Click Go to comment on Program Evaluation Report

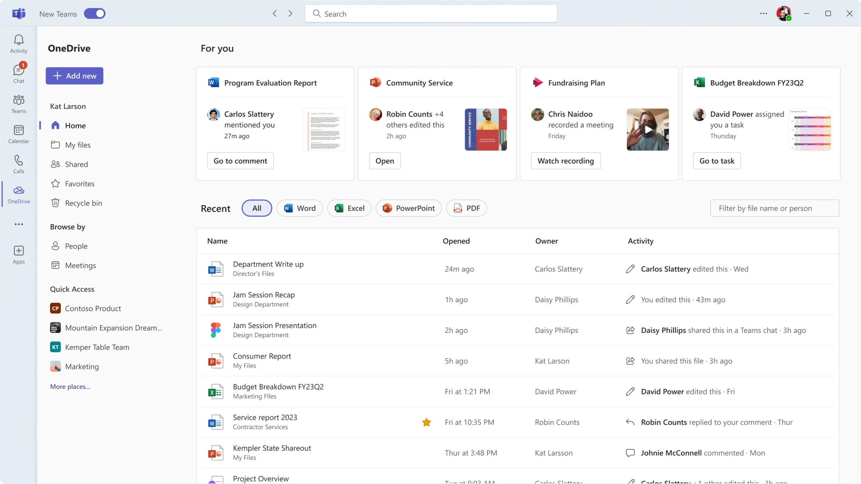click(x=240, y=161)
